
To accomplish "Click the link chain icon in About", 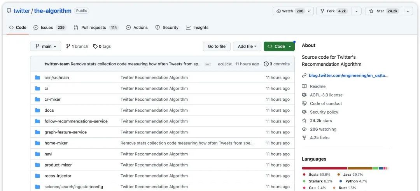I will pyautogui.click(x=304, y=75).
